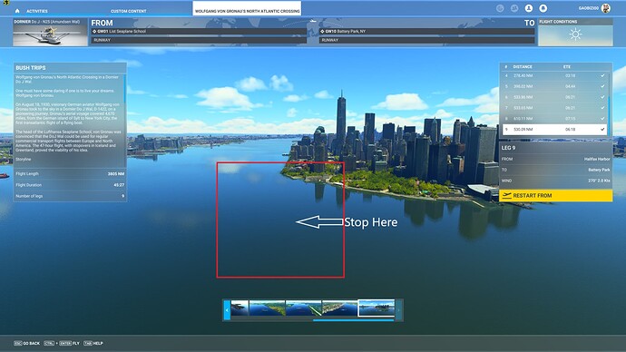The height and width of the screenshot is (352, 626).
Task: Click the Distance column header
Action: coord(523,66)
